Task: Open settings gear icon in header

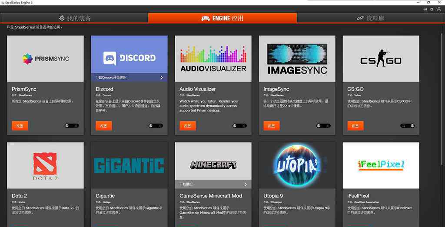Action: point(432,10)
